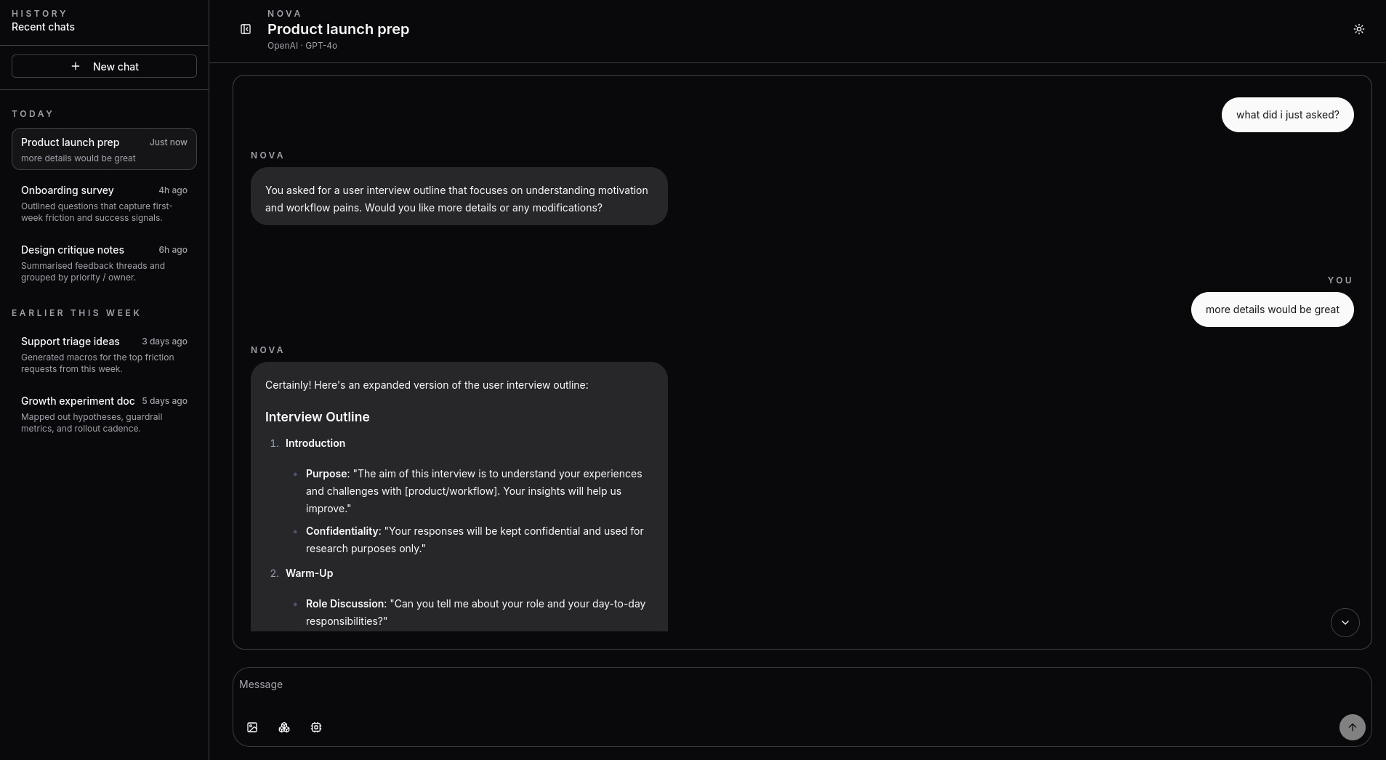Click the plus icon for new chat

(76, 66)
